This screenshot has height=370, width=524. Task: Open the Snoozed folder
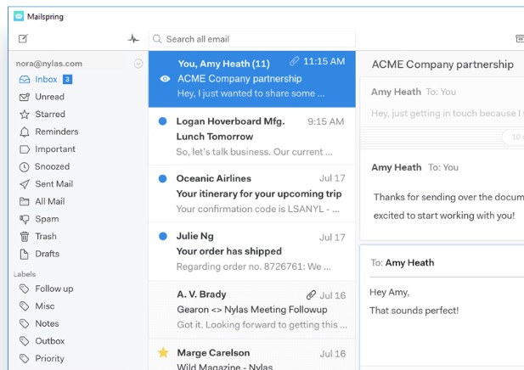52,167
